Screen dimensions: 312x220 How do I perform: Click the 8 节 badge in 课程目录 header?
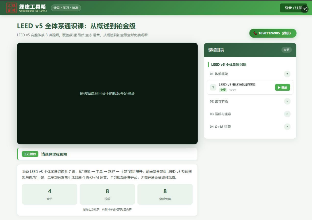click(286, 50)
